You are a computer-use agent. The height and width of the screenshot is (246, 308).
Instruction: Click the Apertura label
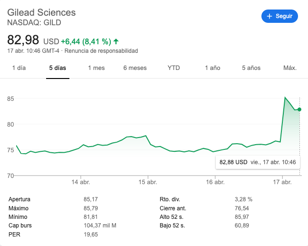19,199
